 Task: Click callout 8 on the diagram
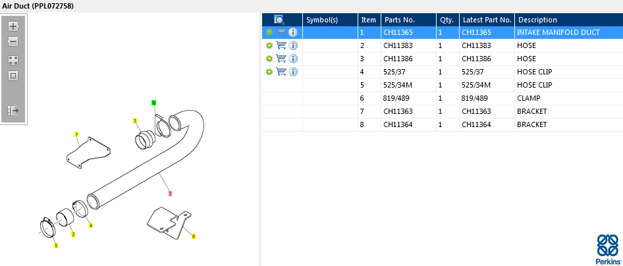click(194, 236)
